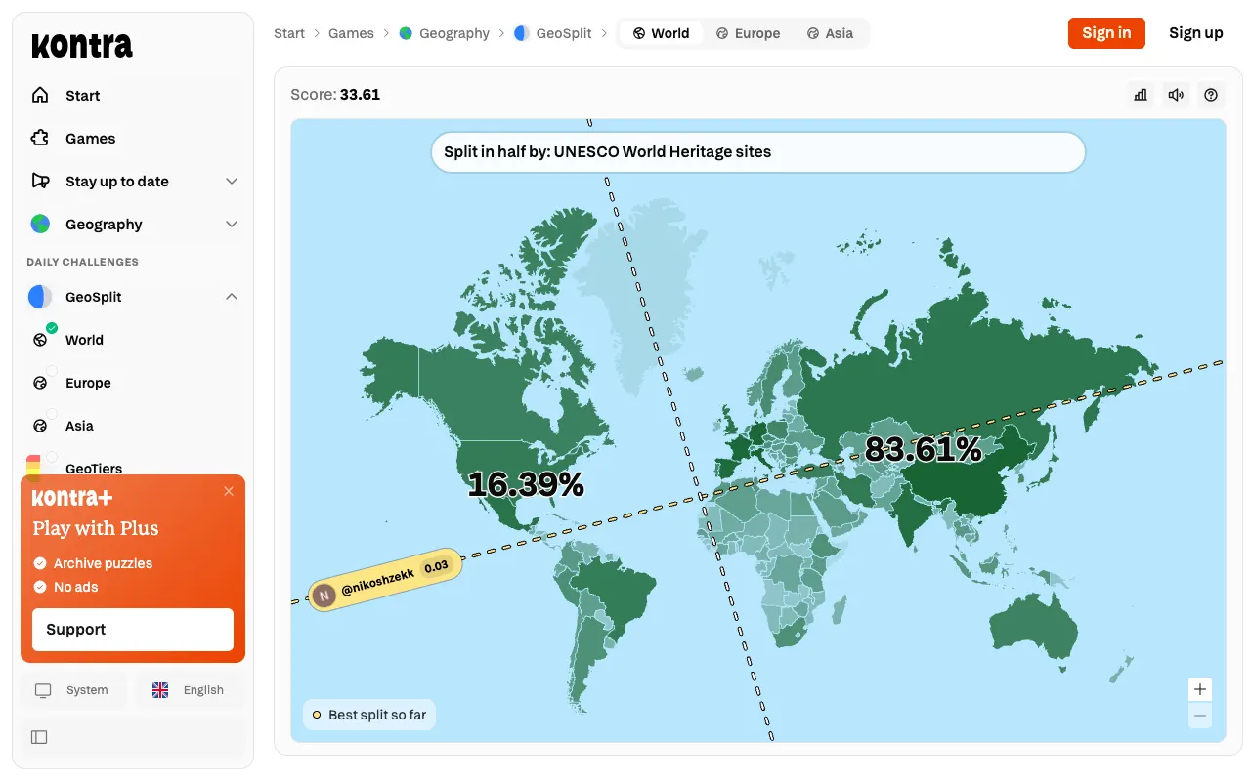The height and width of the screenshot is (781, 1251).
Task: Click the Score: 33.61 text
Action: (335, 95)
